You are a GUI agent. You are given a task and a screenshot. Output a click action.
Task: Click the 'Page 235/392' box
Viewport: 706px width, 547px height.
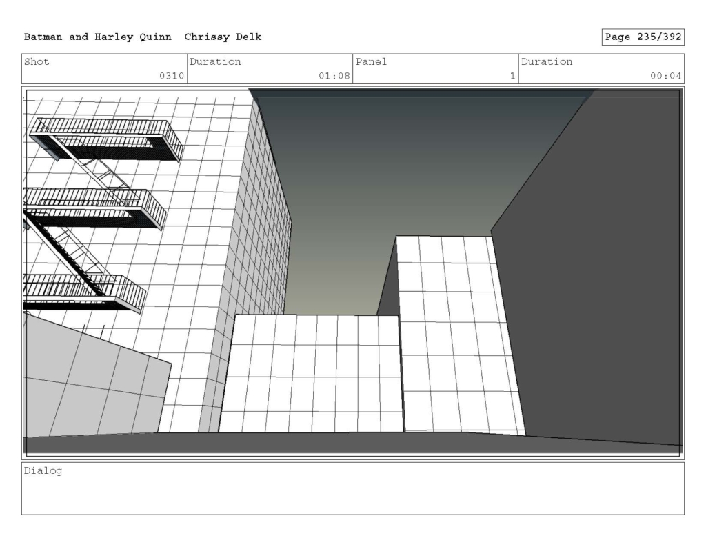(x=643, y=37)
